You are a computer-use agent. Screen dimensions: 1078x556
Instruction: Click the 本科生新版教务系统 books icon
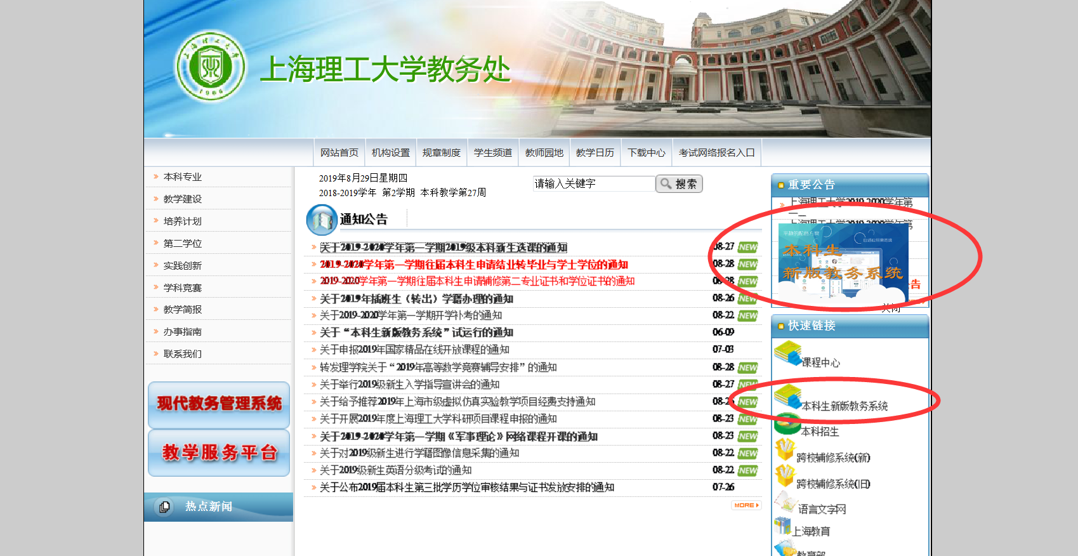pos(788,396)
